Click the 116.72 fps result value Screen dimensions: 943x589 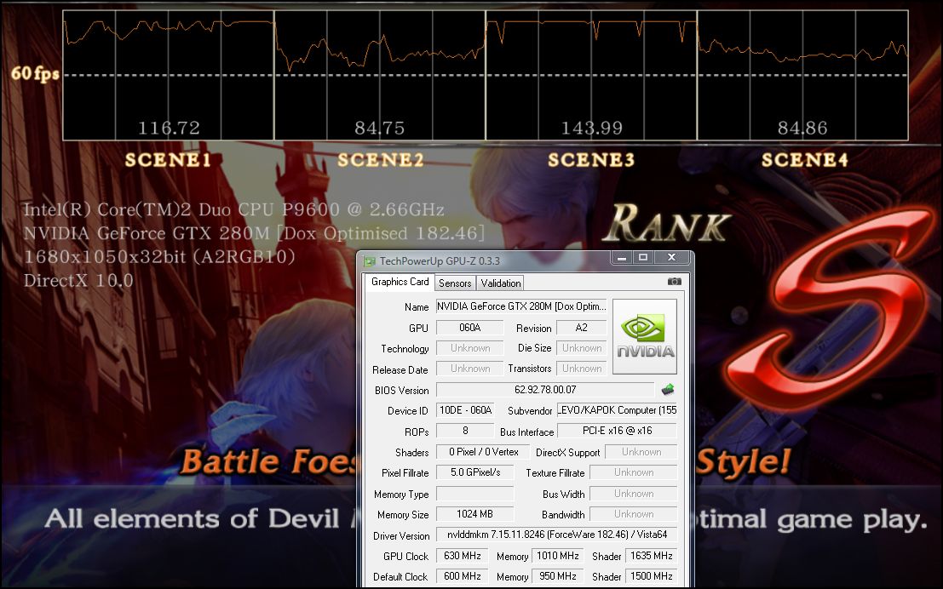click(x=169, y=128)
